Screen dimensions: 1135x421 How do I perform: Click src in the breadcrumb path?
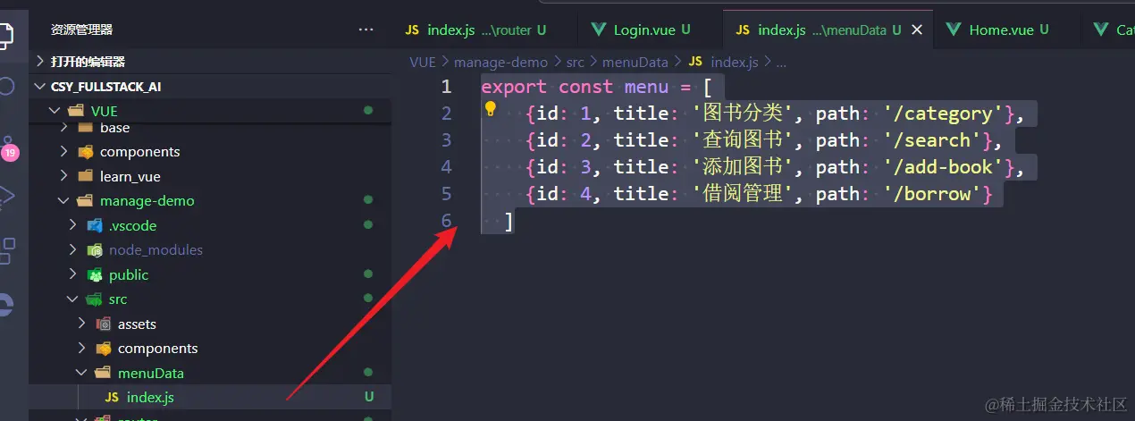click(x=576, y=62)
